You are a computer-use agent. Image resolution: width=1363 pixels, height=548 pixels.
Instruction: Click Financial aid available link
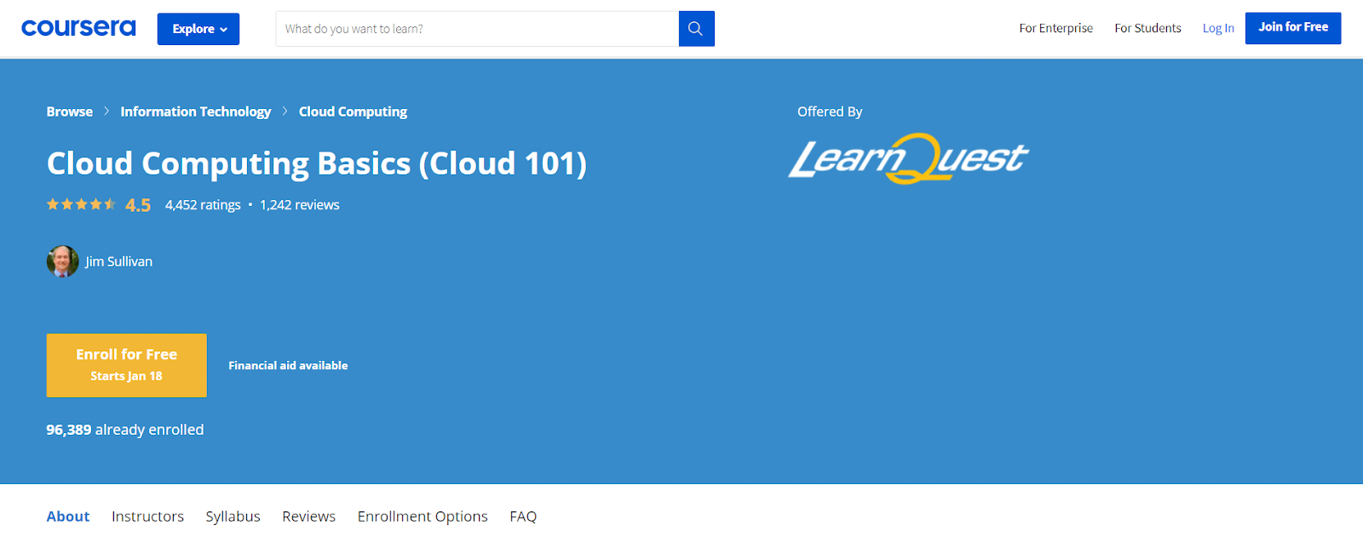tap(288, 365)
